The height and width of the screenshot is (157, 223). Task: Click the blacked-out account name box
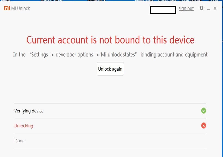point(163,10)
